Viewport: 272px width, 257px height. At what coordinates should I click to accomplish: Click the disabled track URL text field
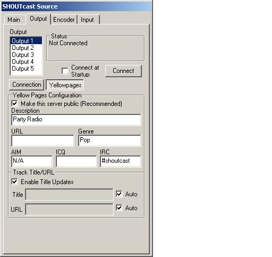click(69, 209)
